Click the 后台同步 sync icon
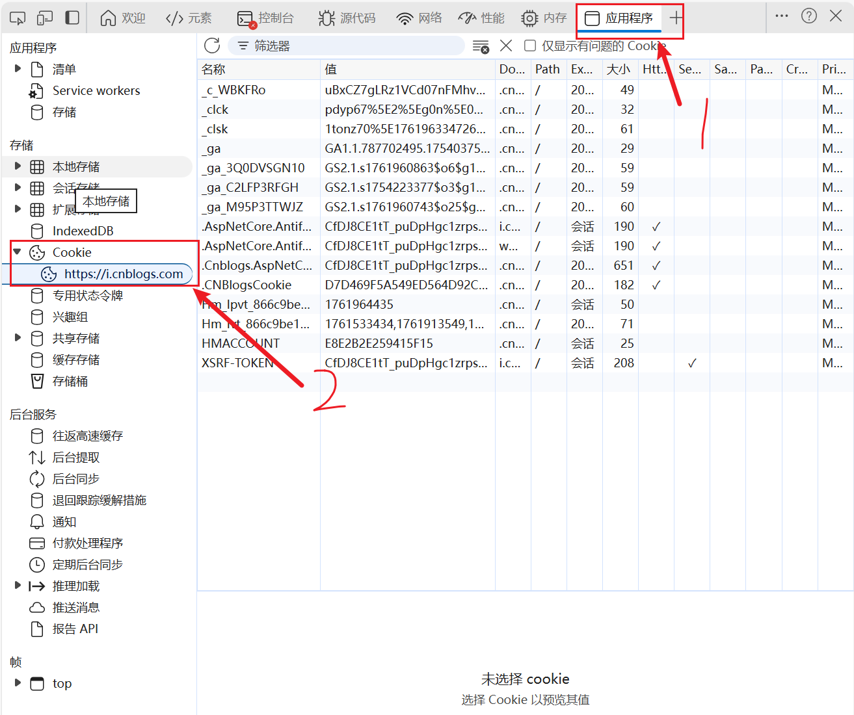 coord(37,479)
